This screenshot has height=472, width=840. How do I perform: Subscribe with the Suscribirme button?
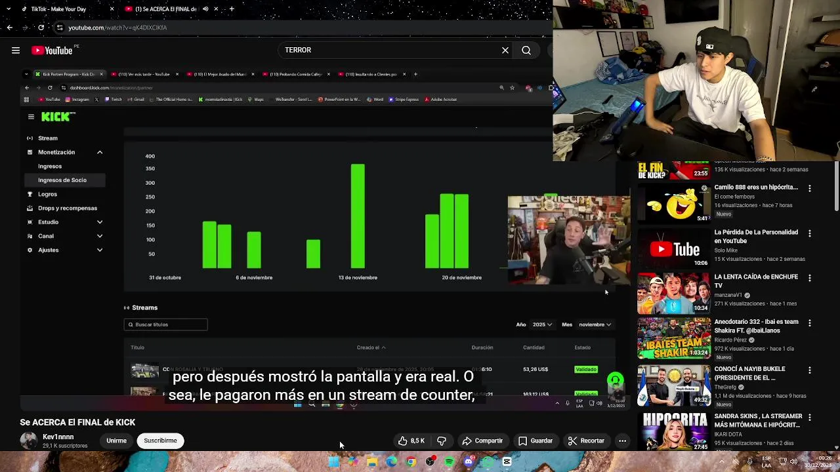pyautogui.click(x=160, y=441)
